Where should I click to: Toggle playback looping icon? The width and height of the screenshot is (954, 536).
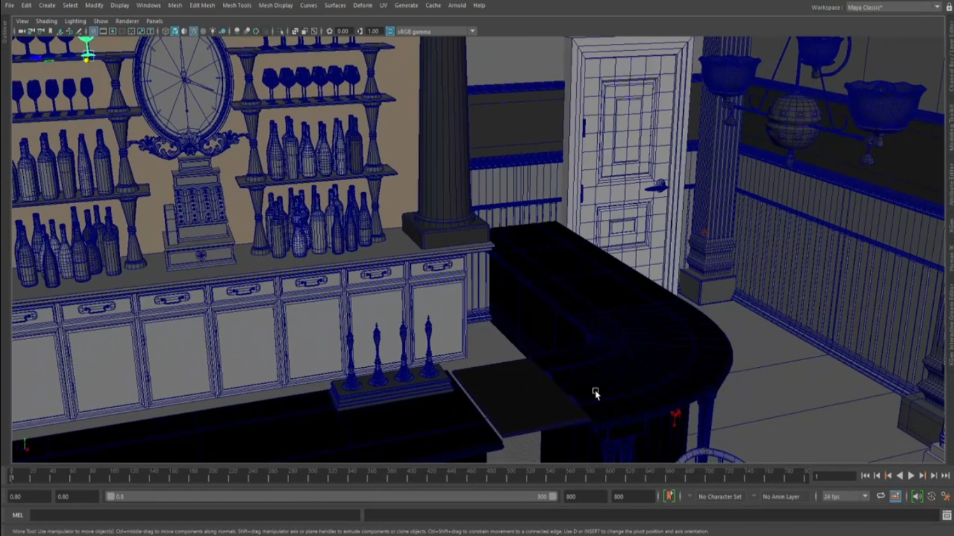pos(881,496)
